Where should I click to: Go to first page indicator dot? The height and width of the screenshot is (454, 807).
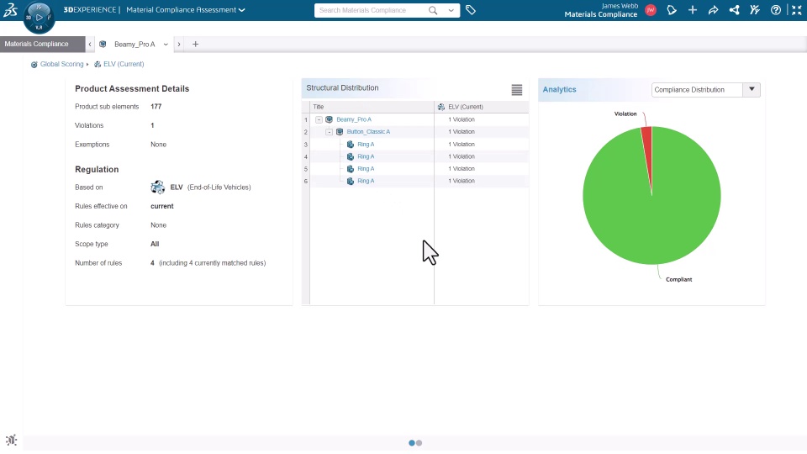(x=411, y=443)
